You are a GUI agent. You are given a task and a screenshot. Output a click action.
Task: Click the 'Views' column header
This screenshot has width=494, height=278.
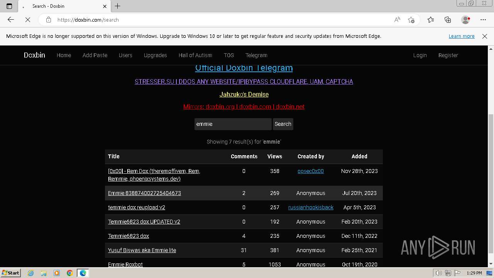275,156
